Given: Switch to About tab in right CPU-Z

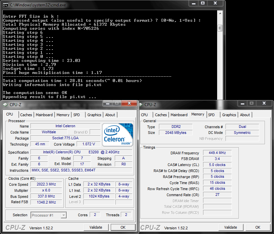Looking at the screenshot, I should 245,115.
